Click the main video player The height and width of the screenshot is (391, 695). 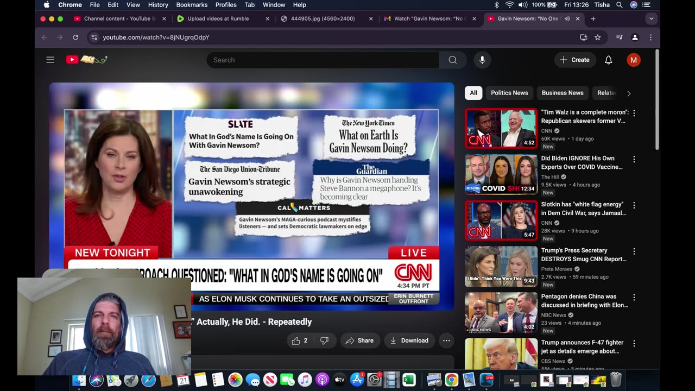(251, 197)
